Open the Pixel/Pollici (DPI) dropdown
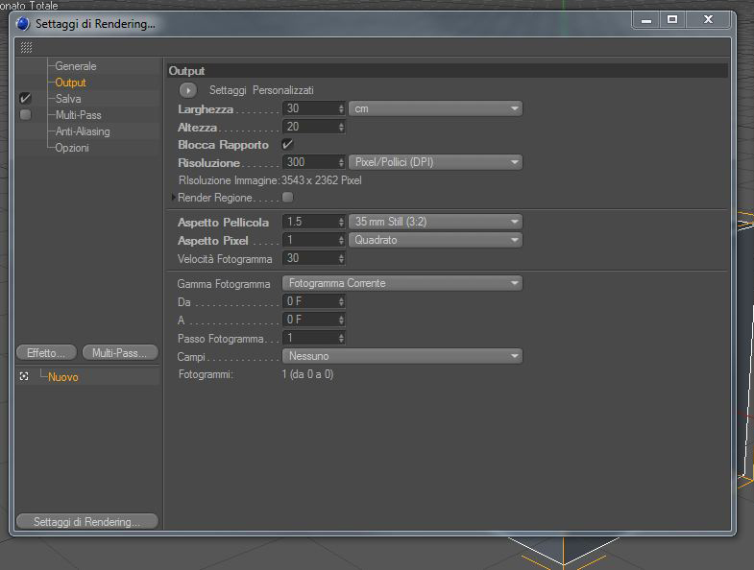754x570 pixels. click(436, 162)
